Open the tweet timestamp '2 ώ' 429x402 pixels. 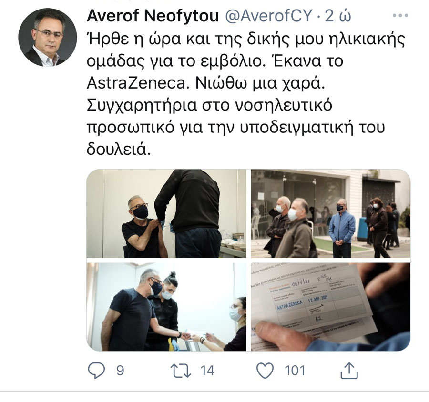pos(338,16)
